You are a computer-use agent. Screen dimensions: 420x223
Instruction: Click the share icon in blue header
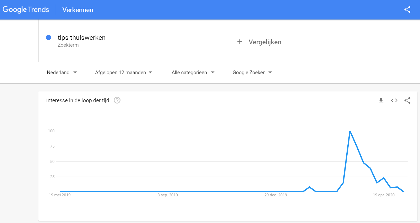(x=407, y=10)
